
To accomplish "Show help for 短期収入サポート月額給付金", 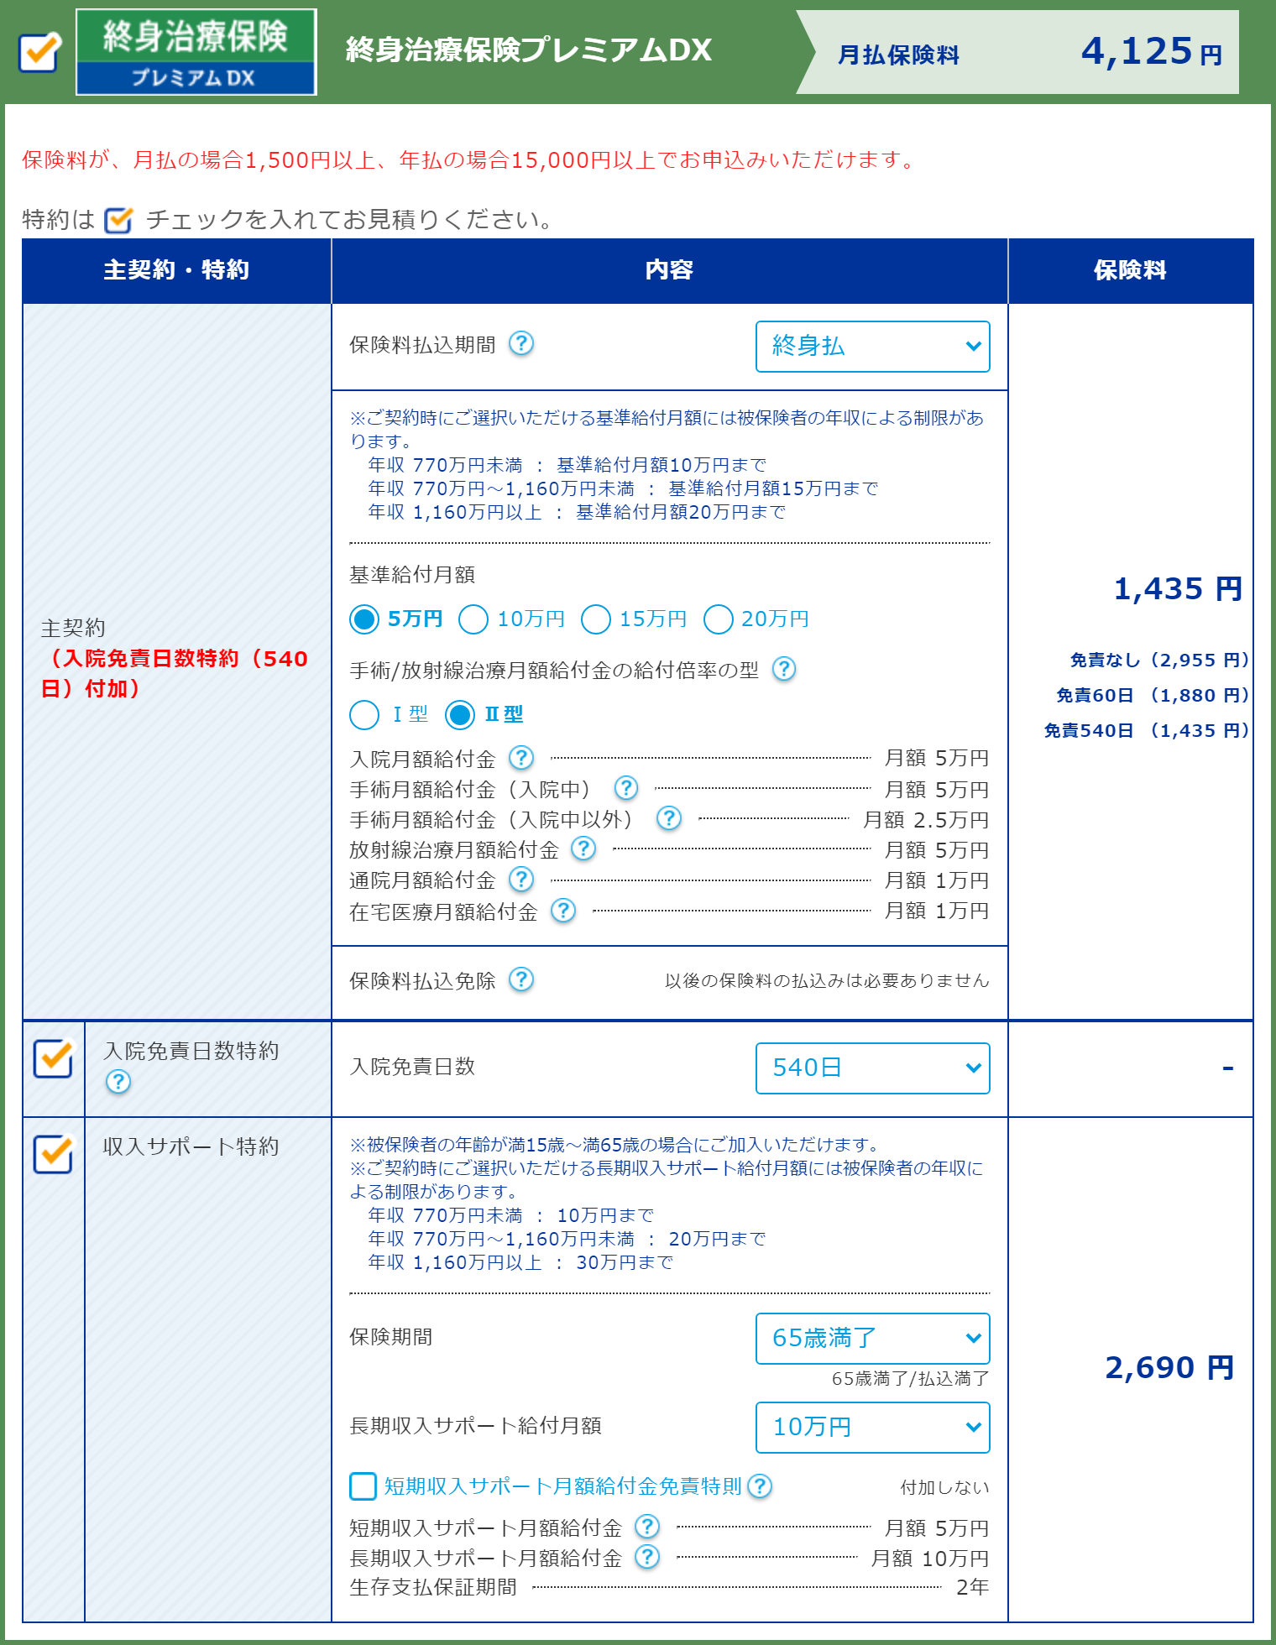I will [647, 1527].
